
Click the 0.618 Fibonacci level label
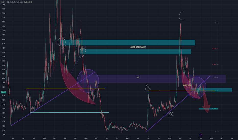click(x=214, y=90)
